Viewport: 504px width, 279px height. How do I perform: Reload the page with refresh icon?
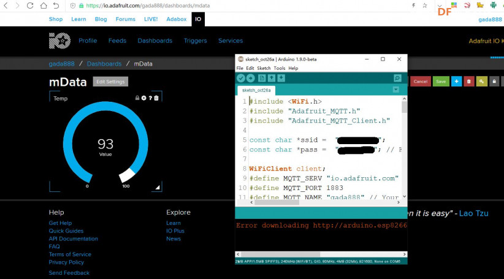(30, 6)
